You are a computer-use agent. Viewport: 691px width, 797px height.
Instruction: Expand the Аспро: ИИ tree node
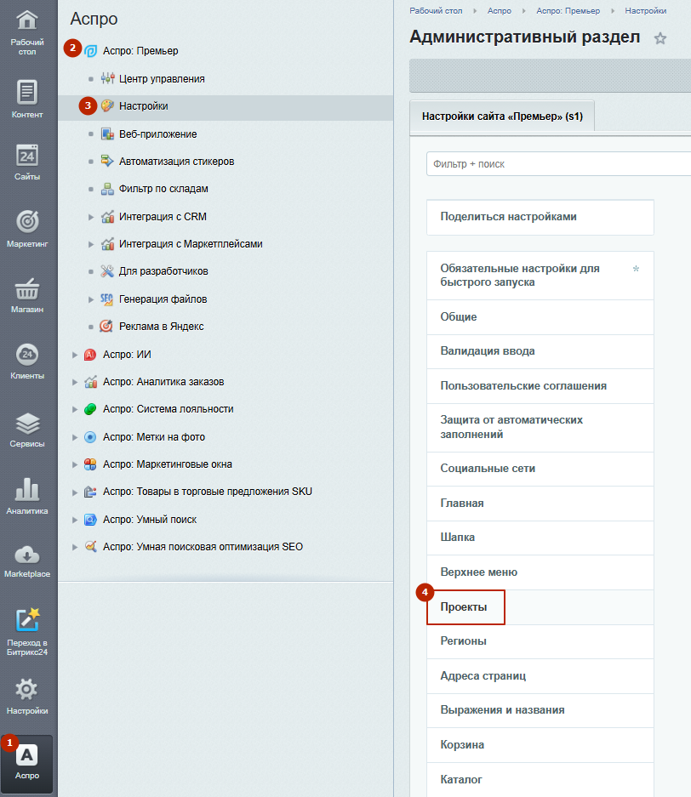(x=75, y=355)
